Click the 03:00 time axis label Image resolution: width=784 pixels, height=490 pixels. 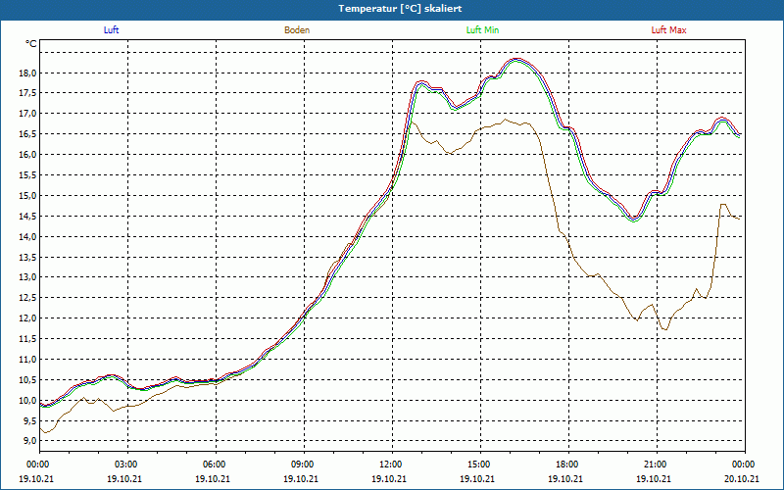[x=128, y=465]
